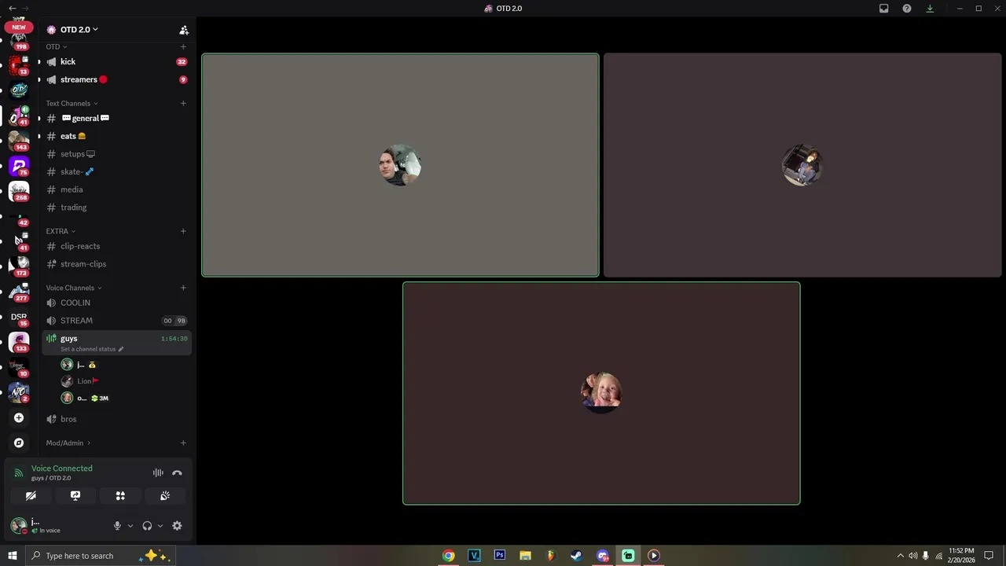Screen dimensions: 1006x566
Task: Open the Inbox icon in title bar
Action: point(884,9)
